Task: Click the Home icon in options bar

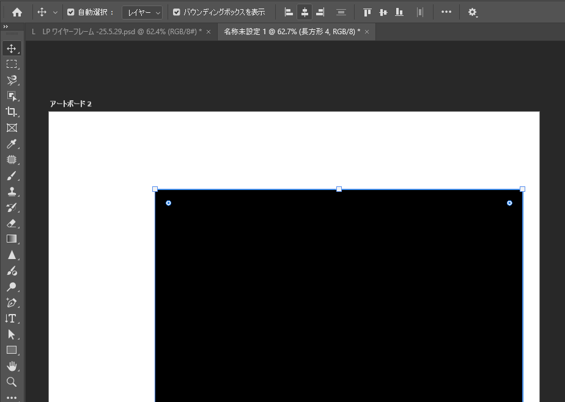Action: point(17,12)
